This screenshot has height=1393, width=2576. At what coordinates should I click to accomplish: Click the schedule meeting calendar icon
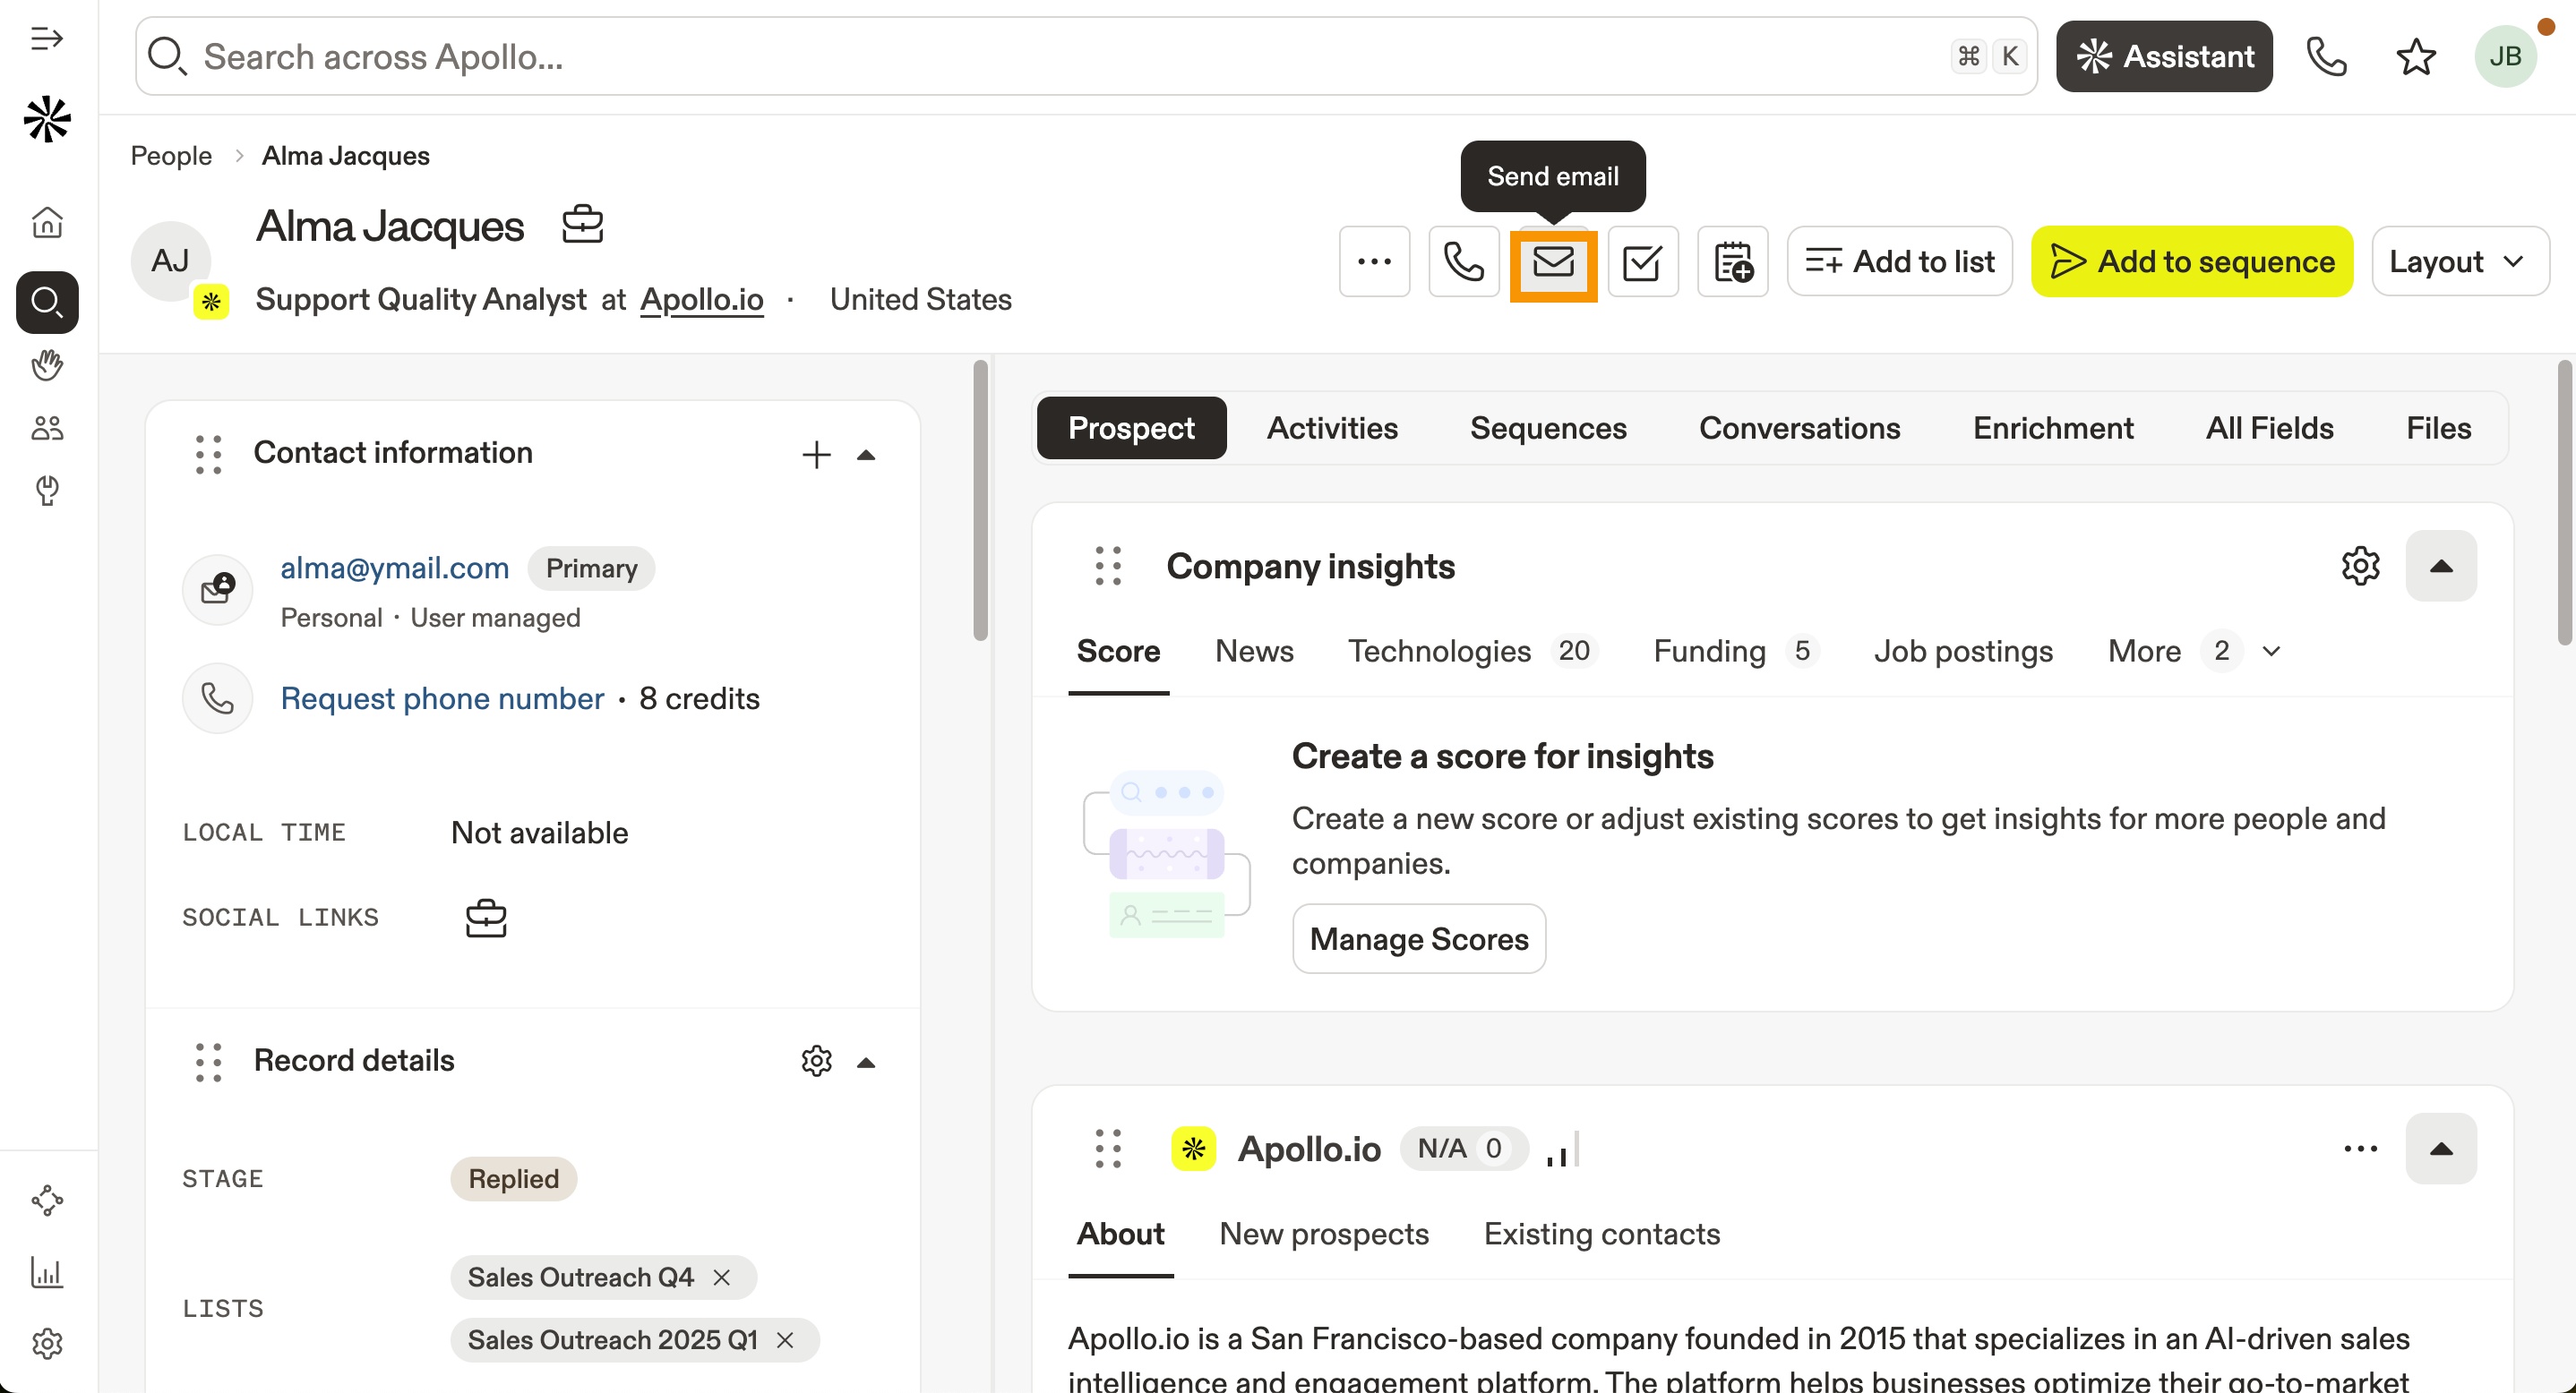(x=1732, y=263)
